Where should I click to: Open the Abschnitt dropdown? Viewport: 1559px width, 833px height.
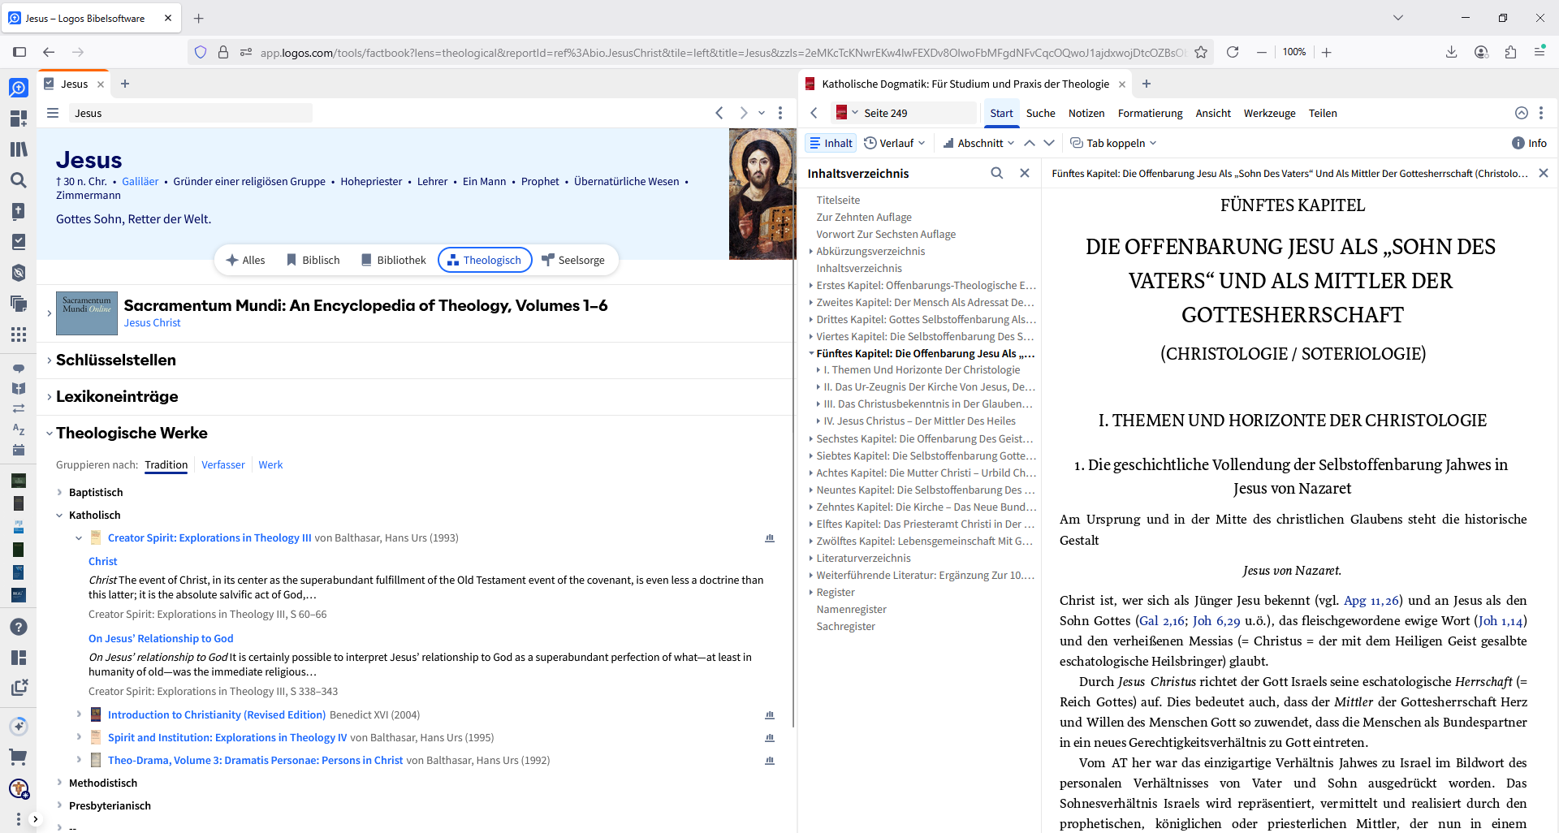978,143
